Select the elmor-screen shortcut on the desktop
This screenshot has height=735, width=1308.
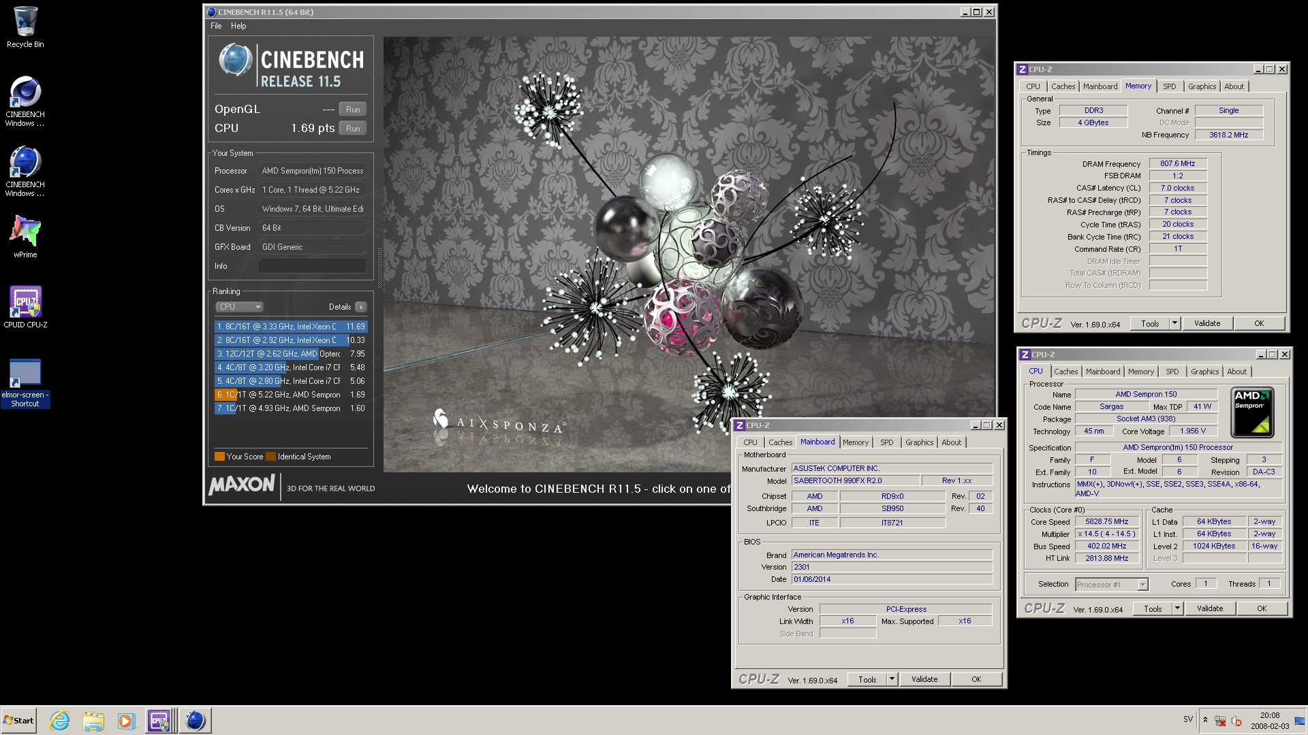pos(25,383)
